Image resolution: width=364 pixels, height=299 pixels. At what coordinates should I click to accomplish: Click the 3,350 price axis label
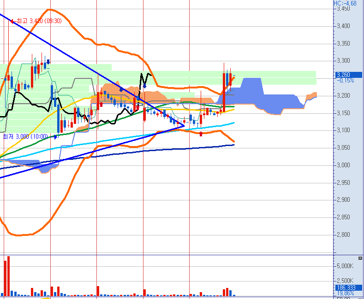[x=343, y=43]
